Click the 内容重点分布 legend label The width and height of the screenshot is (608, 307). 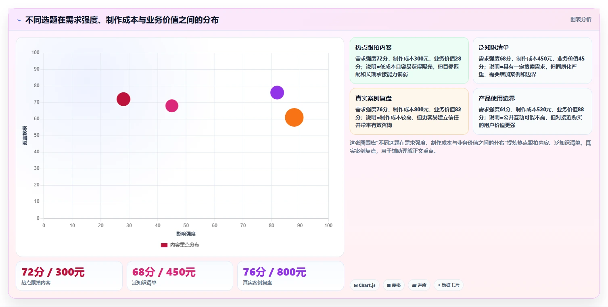click(x=184, y=245)
